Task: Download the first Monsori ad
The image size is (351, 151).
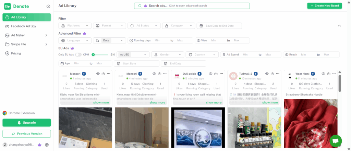Action: click(x=103, y=74)
